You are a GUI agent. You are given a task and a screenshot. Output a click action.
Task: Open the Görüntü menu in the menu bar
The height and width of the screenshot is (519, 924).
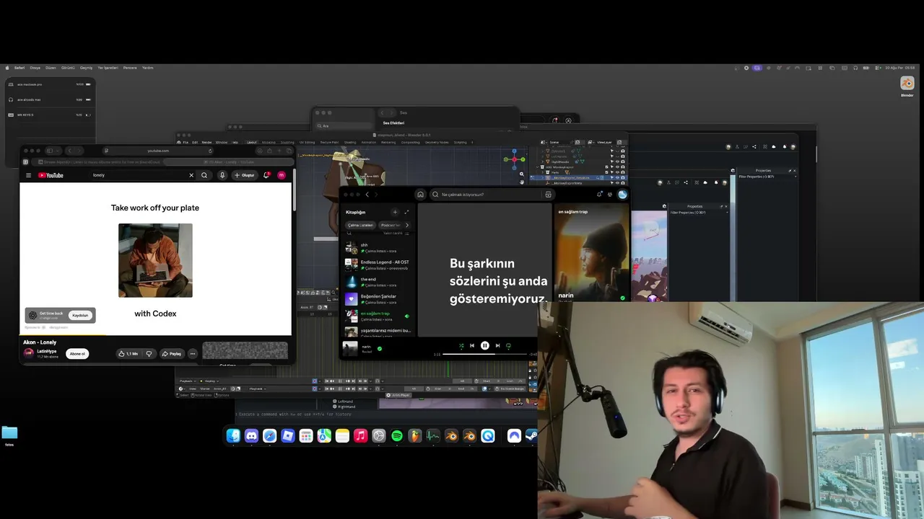pos(68,68)
